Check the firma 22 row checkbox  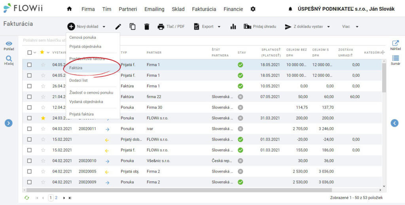29,97
